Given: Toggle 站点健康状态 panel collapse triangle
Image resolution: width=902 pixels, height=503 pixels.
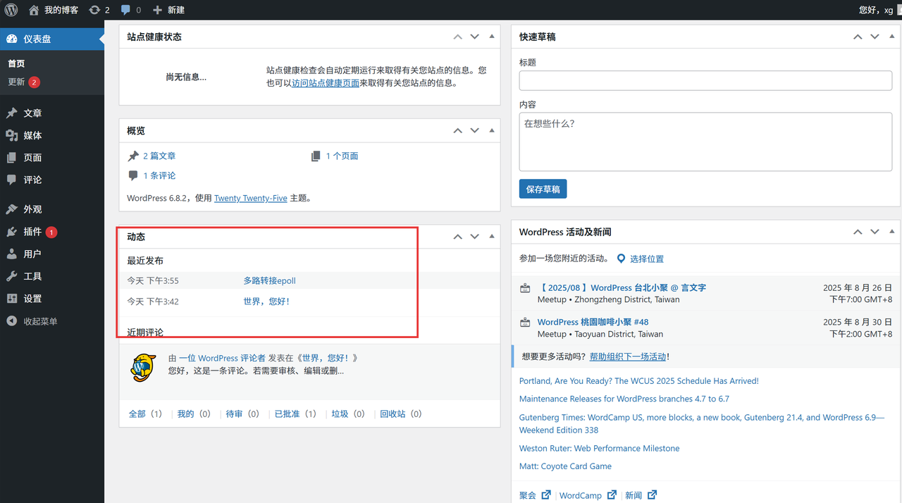Looking at the screenshot, I should (492, 37).
